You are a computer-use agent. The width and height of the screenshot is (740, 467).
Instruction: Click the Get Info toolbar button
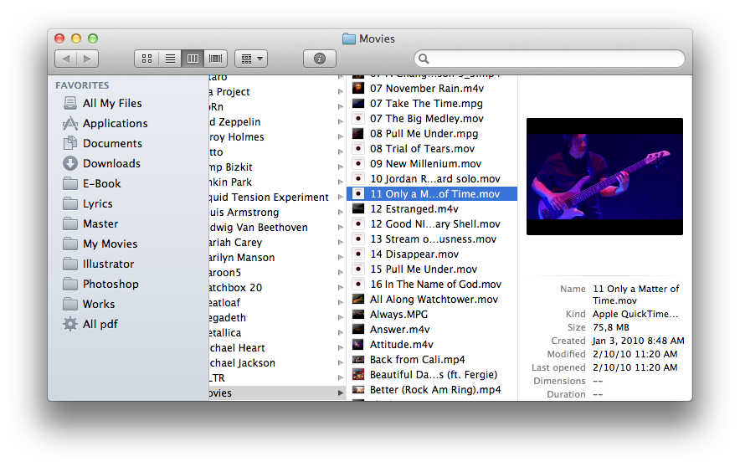click(x=320, y=59)
